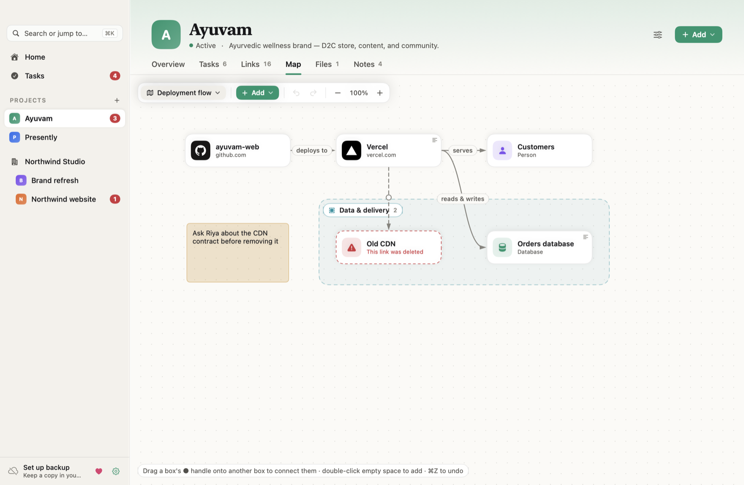This screenshot has height=485, width=744.
Task: Click the red warning icon on Old CDN
Action: pos(351,247)
